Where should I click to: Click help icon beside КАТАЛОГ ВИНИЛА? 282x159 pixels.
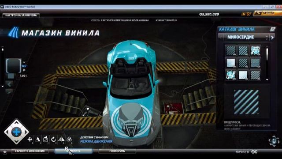click(x=272, y=29)
